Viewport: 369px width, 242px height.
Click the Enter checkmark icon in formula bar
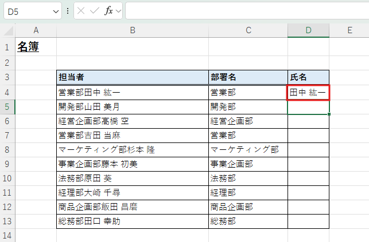point(95,11)
